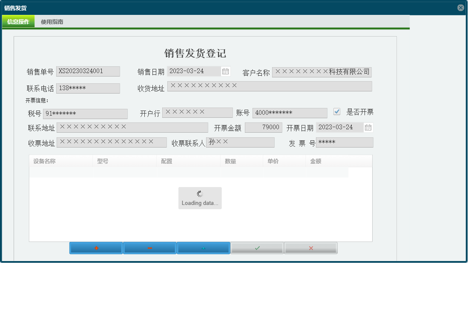Open the 销售日期 calendar picker

pos(226,71)
